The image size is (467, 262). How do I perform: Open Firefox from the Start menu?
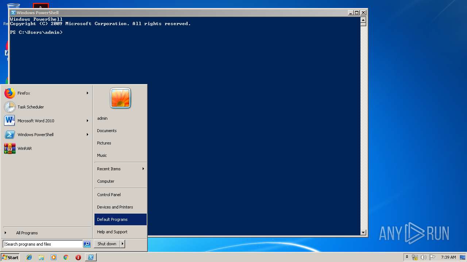46,93
